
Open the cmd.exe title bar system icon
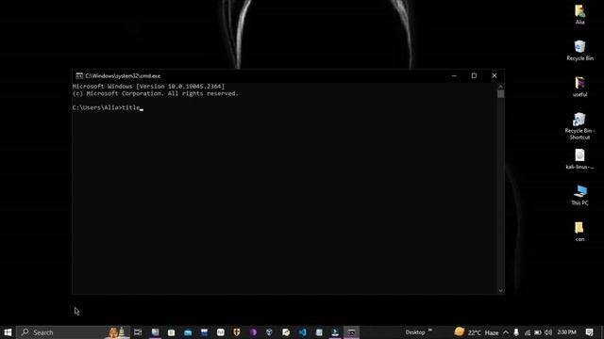pyautogui.click(x=79, y=75)
